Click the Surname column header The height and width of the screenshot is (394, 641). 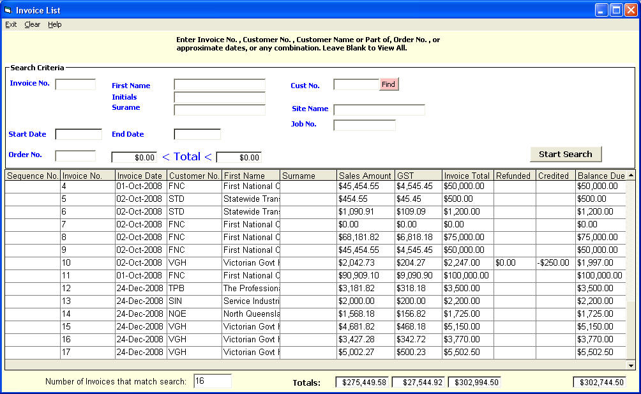[x=308, y=176]
